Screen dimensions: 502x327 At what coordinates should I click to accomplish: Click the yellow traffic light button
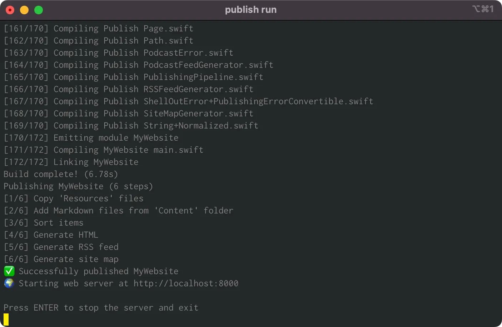click(x=24, y=10)
